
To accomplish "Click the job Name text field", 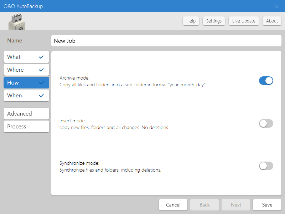I will point(166,41).
